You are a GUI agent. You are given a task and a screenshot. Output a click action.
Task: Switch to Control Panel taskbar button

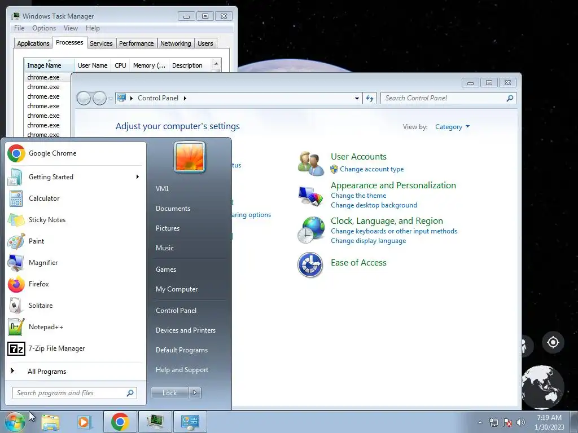tap(190, 422)
